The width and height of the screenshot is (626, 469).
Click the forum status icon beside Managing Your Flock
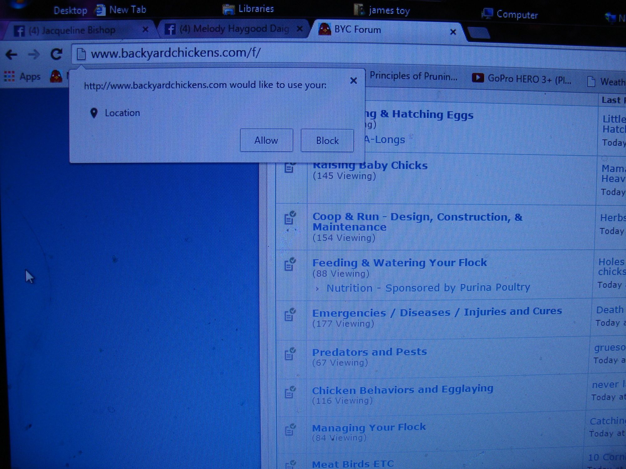pos(290,429)
